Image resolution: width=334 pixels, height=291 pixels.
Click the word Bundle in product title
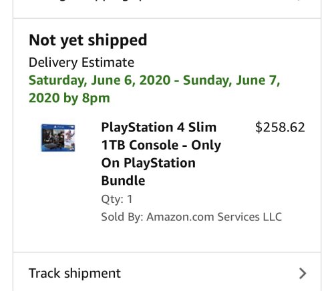coord(123,180)
